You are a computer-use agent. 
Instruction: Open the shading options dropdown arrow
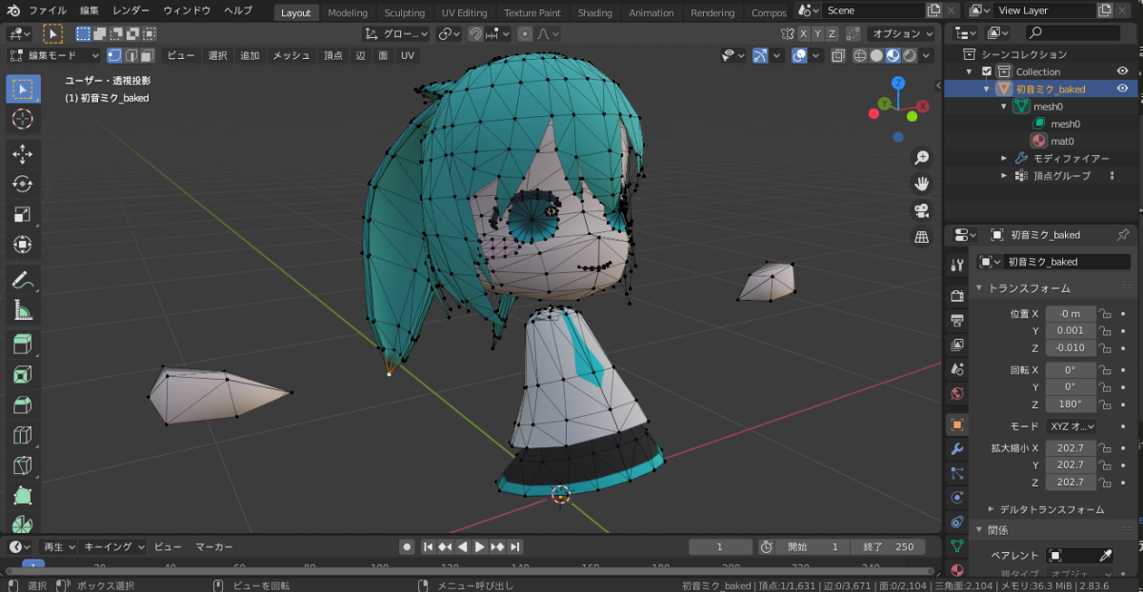[928, 55]
